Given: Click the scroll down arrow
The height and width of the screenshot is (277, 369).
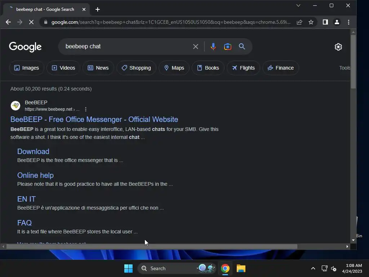Looking at the screenshot, I should [x=353, y=240].
